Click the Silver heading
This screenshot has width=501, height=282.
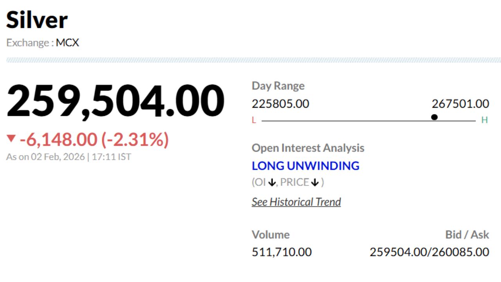37,20
